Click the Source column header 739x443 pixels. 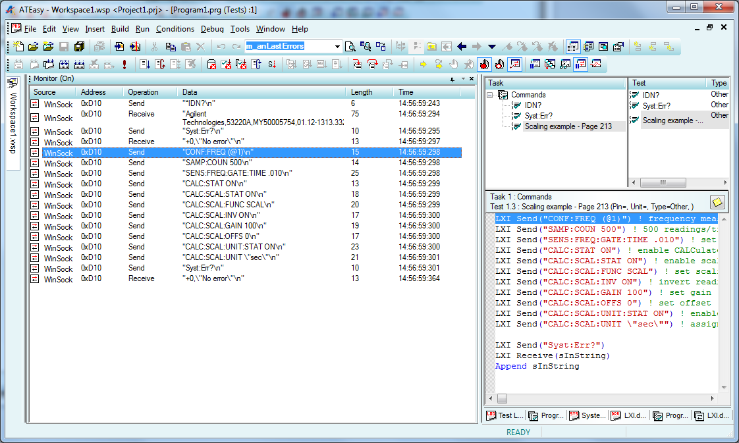[53, 92]
